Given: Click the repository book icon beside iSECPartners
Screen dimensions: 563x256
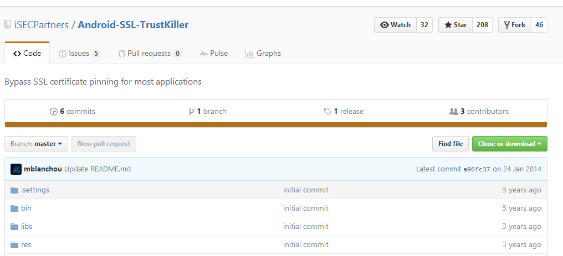Looking at the screenshot, I should (x=8, y=25).
